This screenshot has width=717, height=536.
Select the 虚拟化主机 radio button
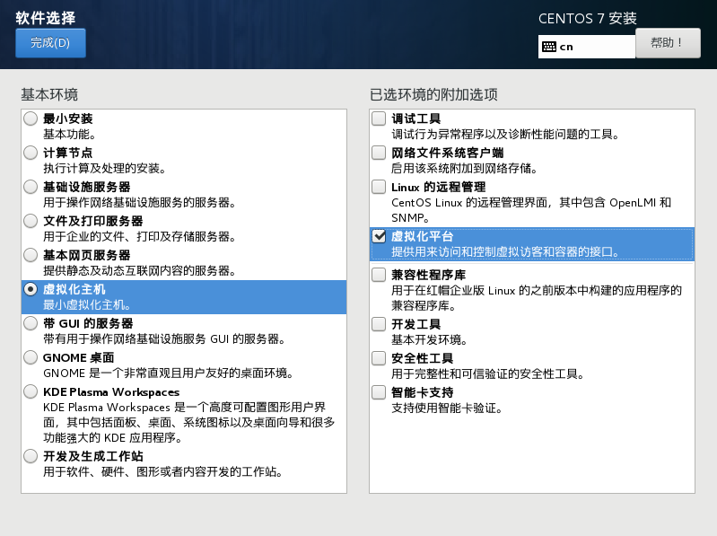pos(31,289)
